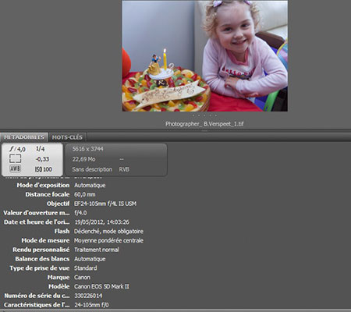Select the Balance des blancs label
351x312 pixels.
click(x=42, y=259)
